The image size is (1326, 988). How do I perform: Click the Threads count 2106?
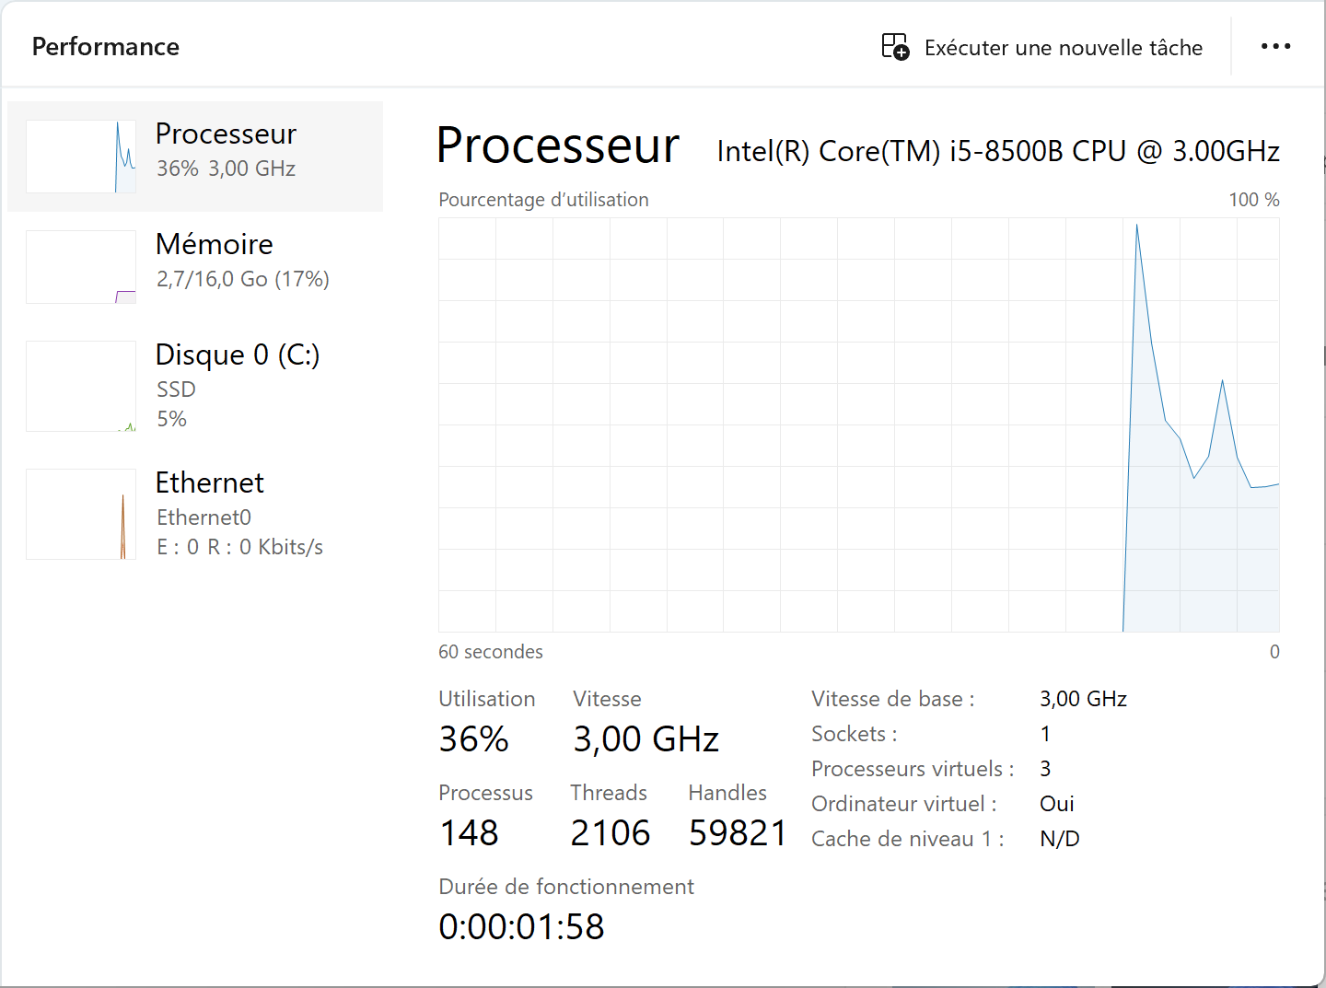tap(611, 833)
